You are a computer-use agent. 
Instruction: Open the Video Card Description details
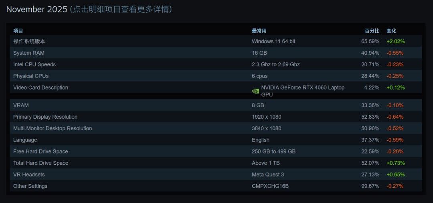click(x=40, y=88)
